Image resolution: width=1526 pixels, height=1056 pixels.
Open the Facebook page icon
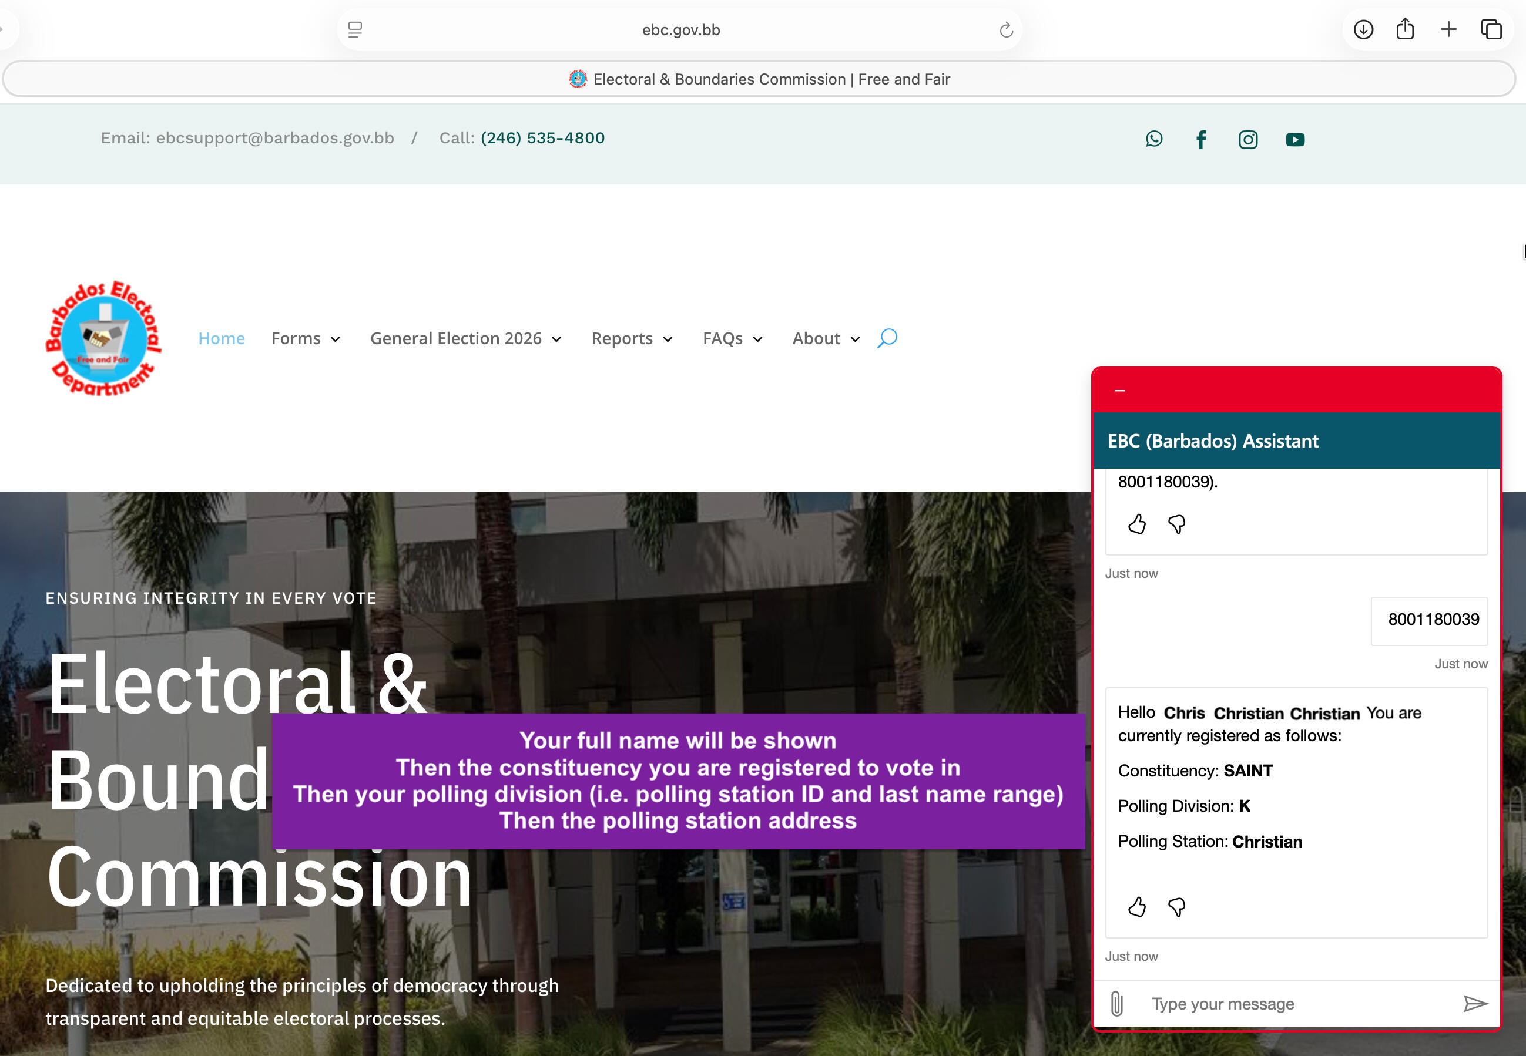pos(1201,140)
